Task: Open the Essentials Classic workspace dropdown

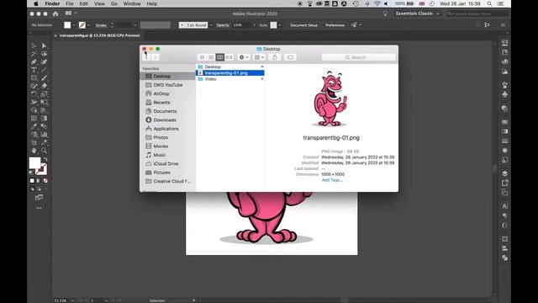Action: point(417,13)
